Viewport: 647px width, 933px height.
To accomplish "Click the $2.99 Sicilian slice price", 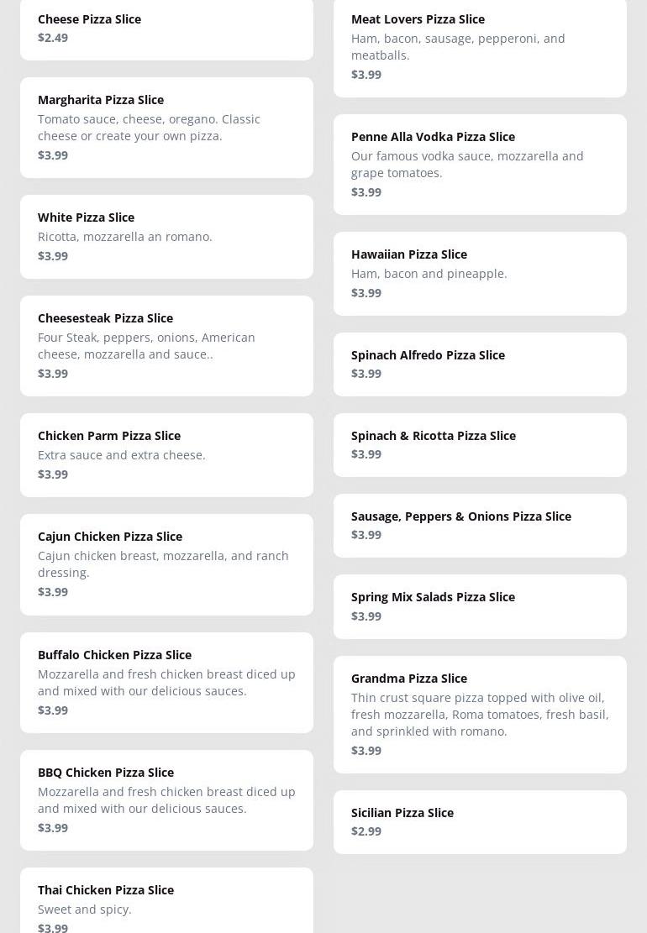I will pos(366,831).
